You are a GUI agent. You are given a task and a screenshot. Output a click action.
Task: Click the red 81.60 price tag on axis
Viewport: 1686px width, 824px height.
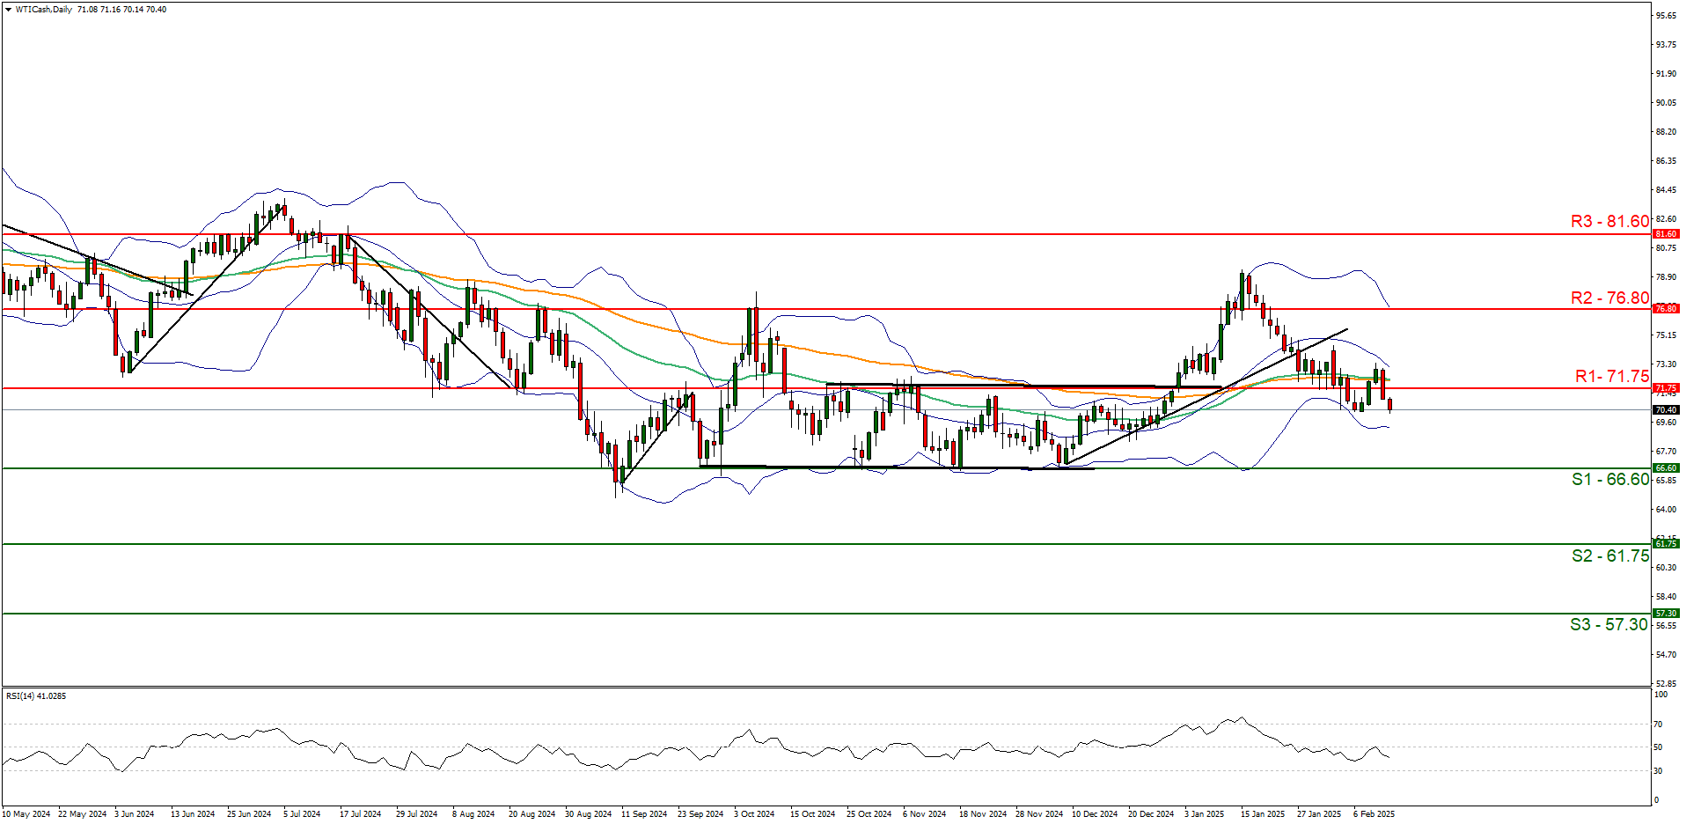click(x=1666, y=234)
